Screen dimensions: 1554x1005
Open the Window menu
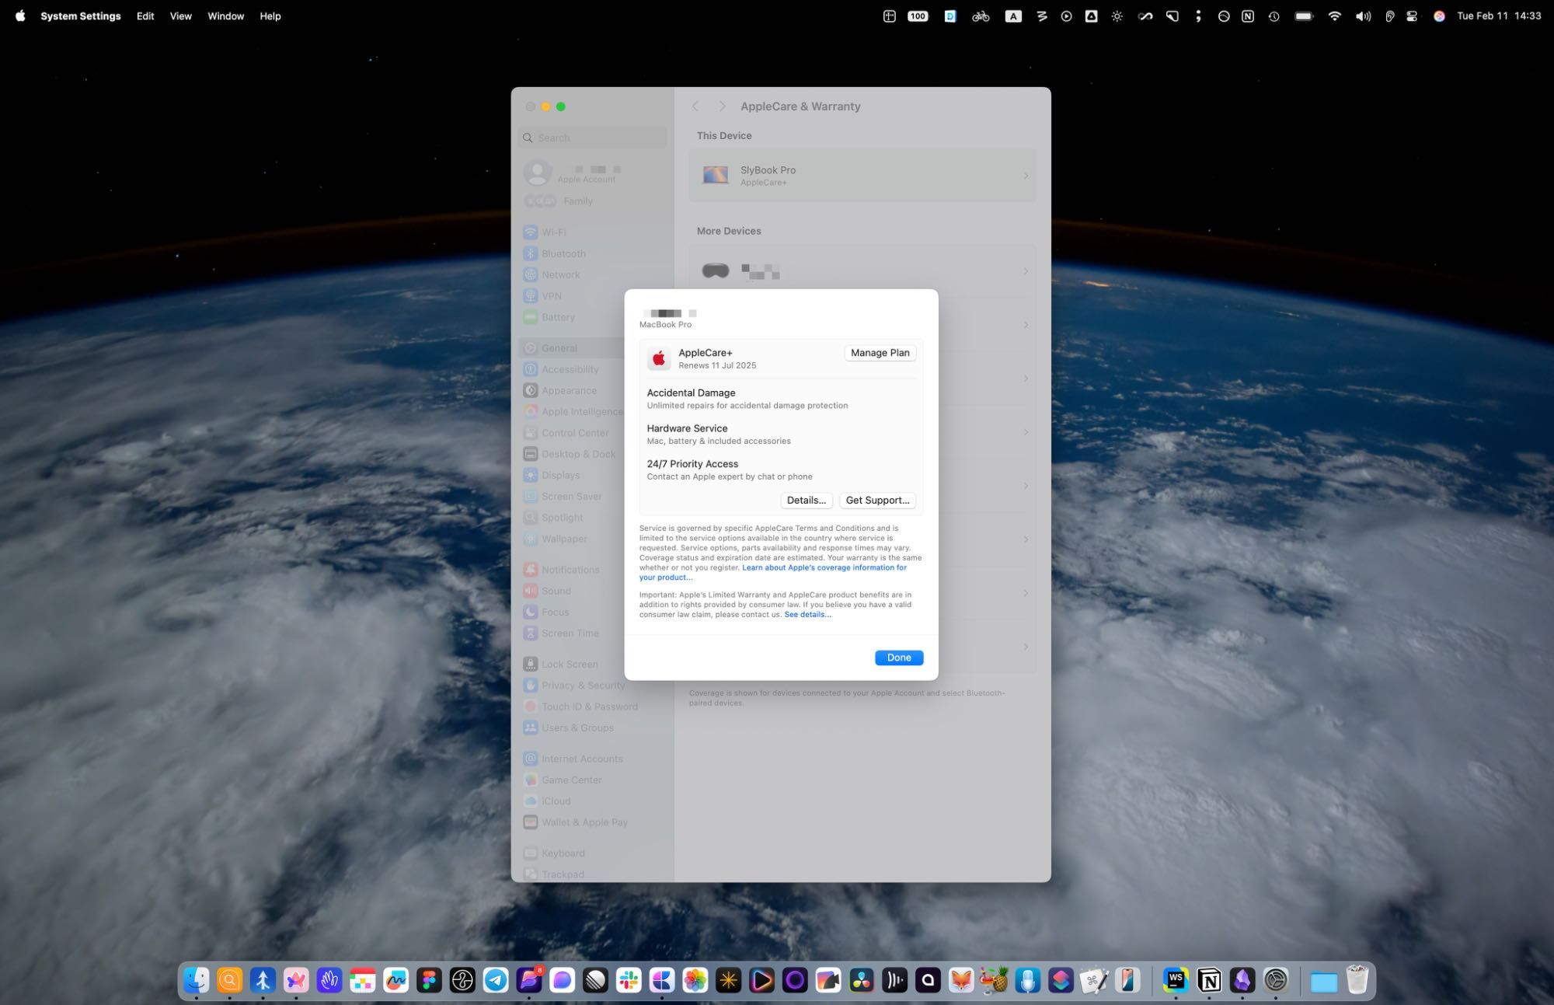[x=226, y=16]
